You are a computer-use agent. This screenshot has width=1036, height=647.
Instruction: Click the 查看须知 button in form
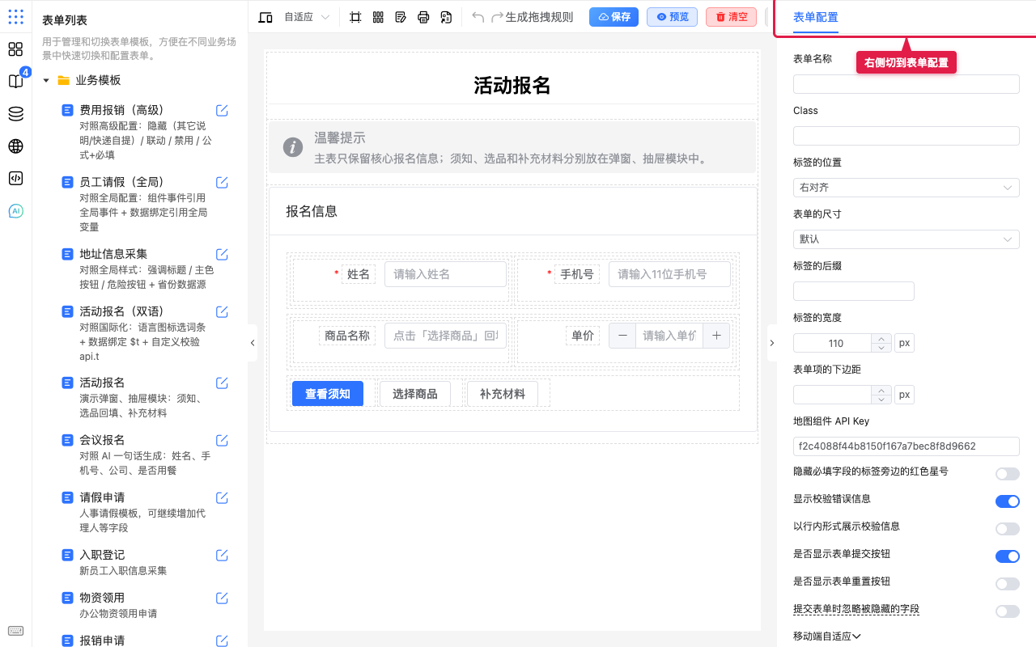[x=328, y=394]
